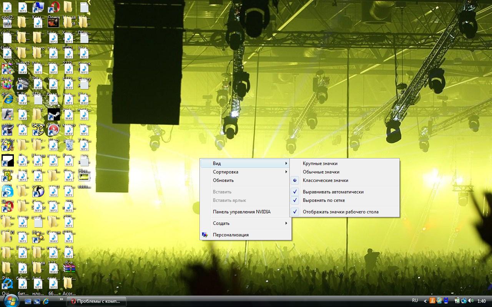Select the Computer desktop shortcut icon
492x307 pixels.
pyautogui.click(x=38, y=7)
